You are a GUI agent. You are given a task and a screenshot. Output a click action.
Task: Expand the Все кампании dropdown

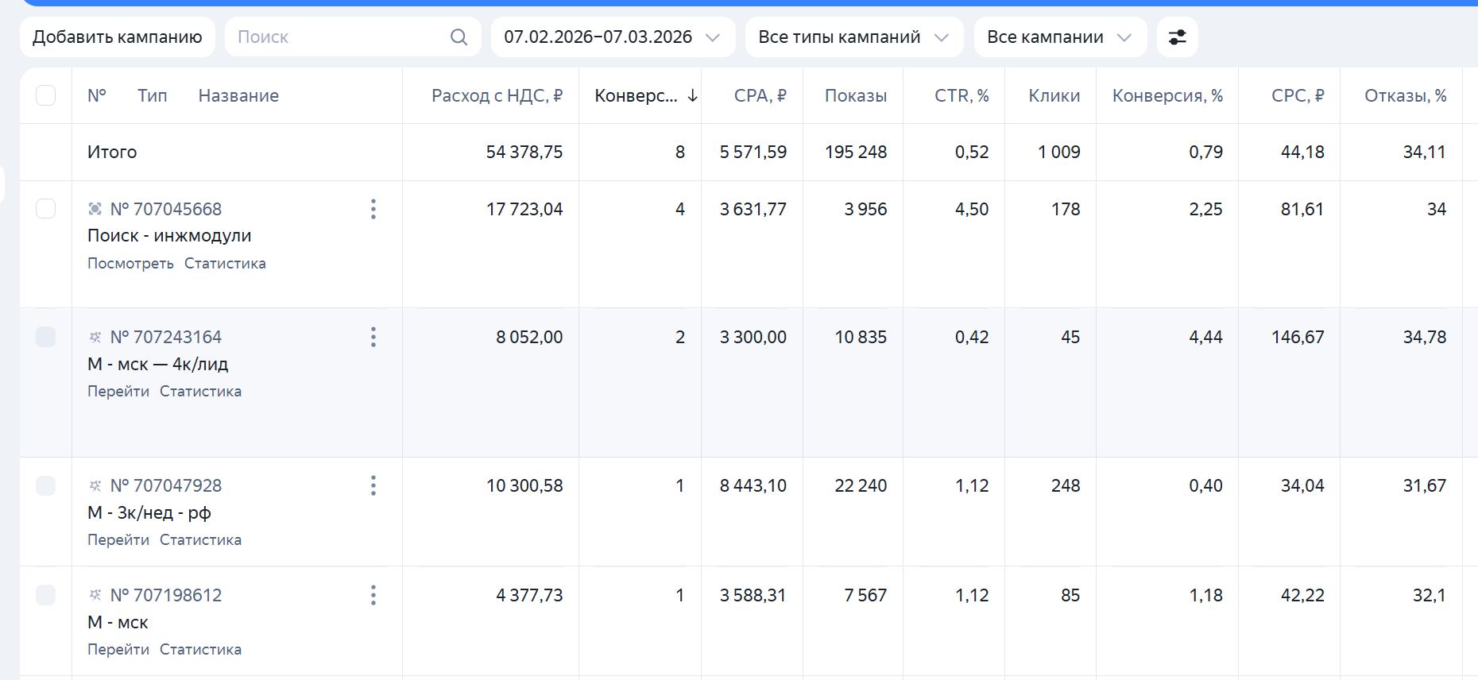point(1060,37)
